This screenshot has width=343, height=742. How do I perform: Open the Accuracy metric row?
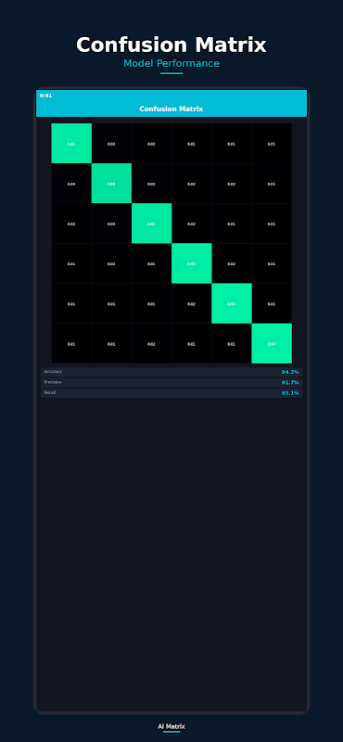click(x=171, y=372)
